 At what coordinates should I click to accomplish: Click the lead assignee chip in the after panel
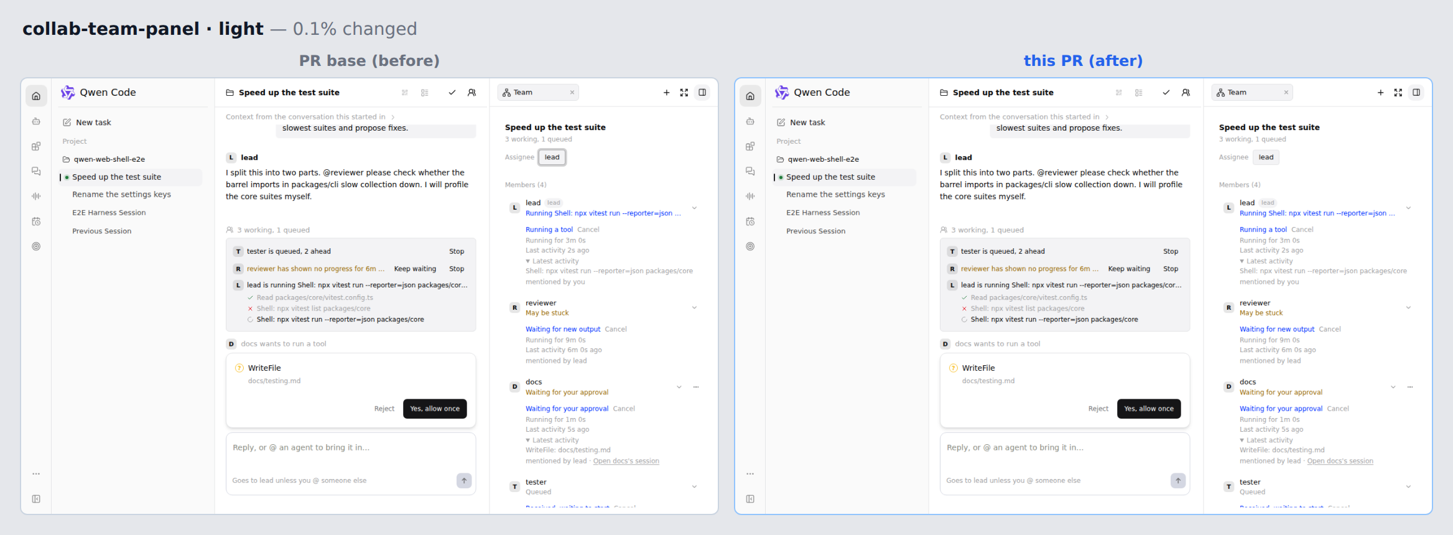click(1266, 157)
